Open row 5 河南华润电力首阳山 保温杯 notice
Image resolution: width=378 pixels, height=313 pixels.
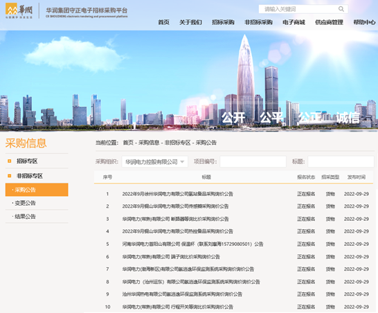(192, 244)
